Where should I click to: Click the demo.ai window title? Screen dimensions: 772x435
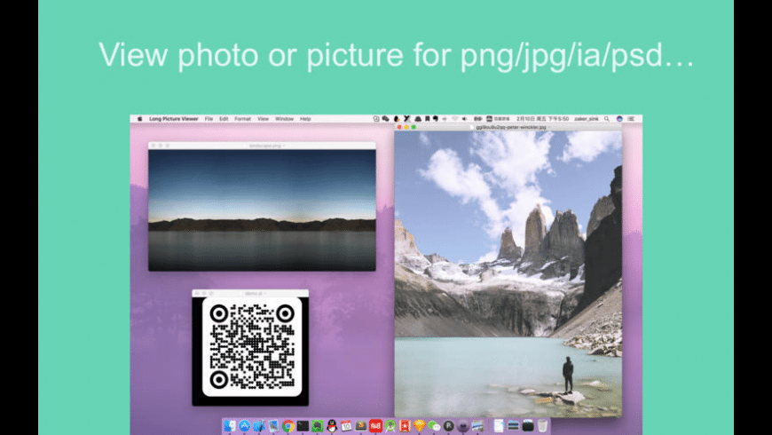coord(255,293)
